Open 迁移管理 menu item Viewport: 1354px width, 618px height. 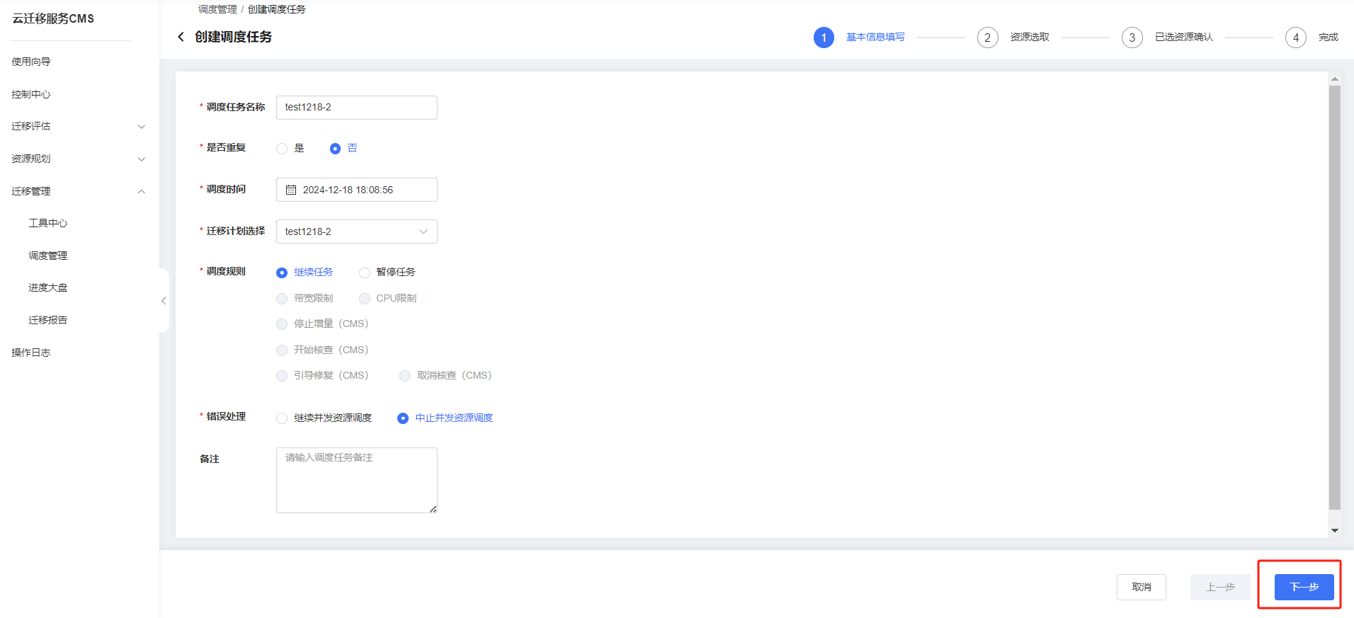(31, 191)
